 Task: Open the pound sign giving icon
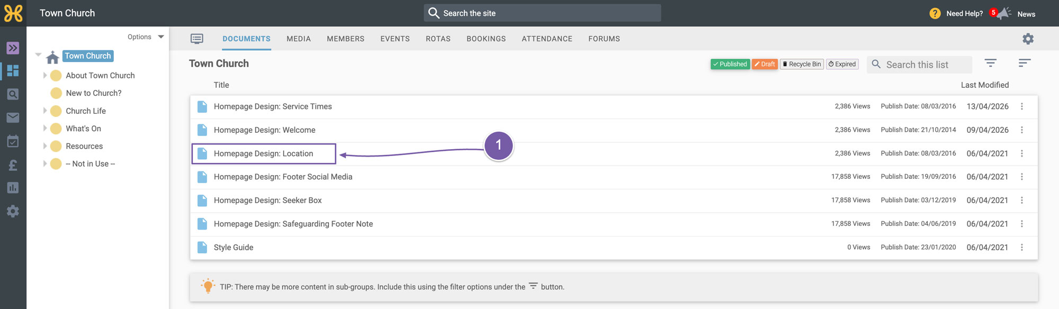[13, 165]
